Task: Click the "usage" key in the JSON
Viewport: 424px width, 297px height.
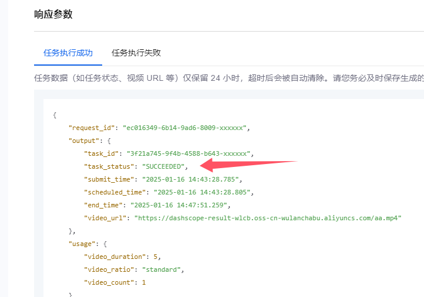Action: click(83, 244)
